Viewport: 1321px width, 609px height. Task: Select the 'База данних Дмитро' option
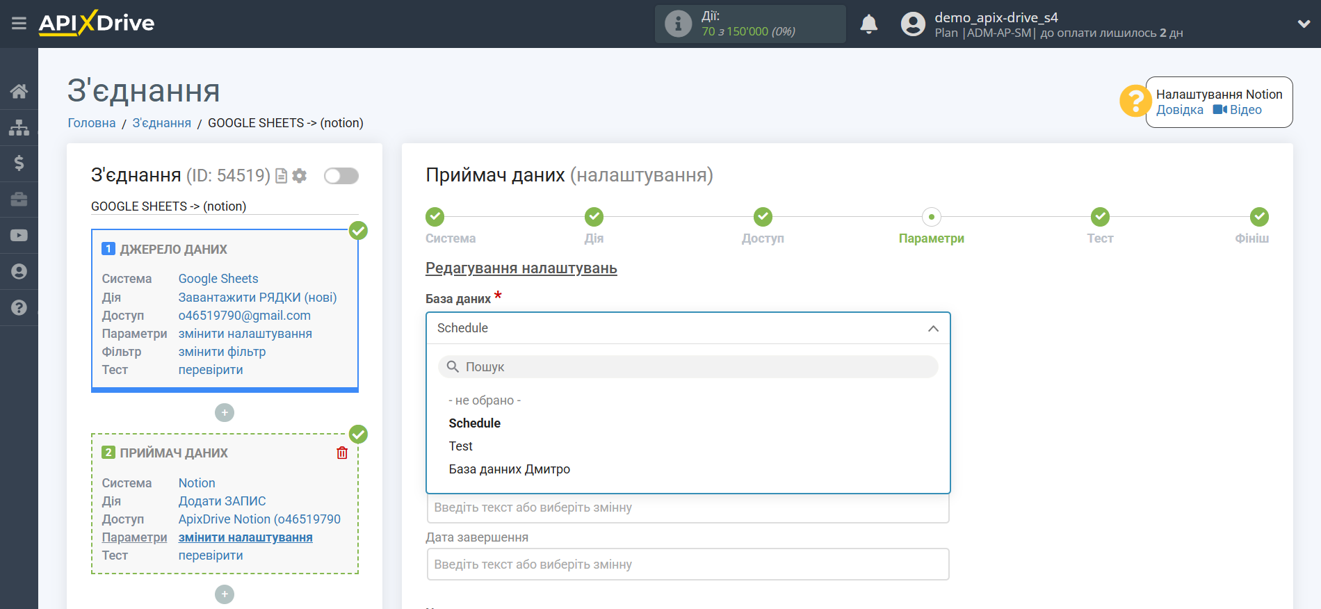click(509, 469)
